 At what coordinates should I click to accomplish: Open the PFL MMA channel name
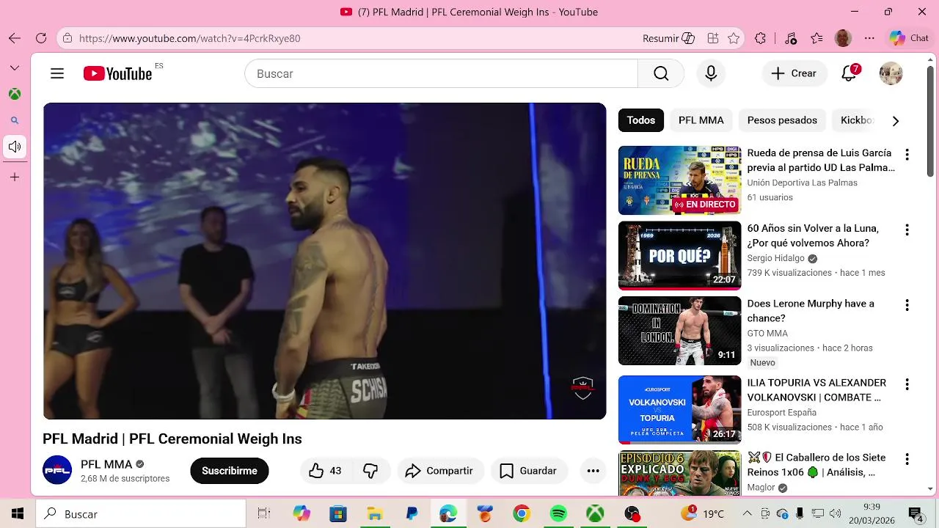(106, 464)
